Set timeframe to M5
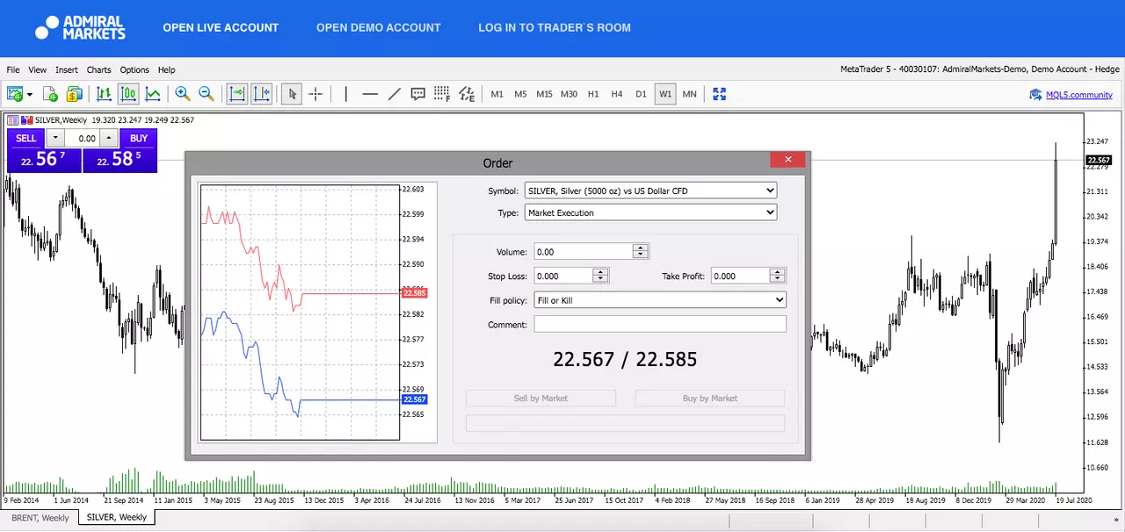This screenshot has height=532, width=1125. point(520,94)
